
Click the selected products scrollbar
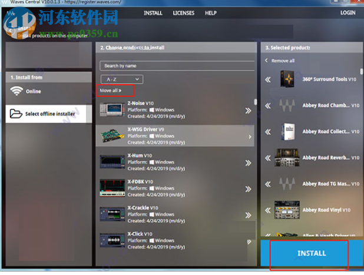coord(361,71)
